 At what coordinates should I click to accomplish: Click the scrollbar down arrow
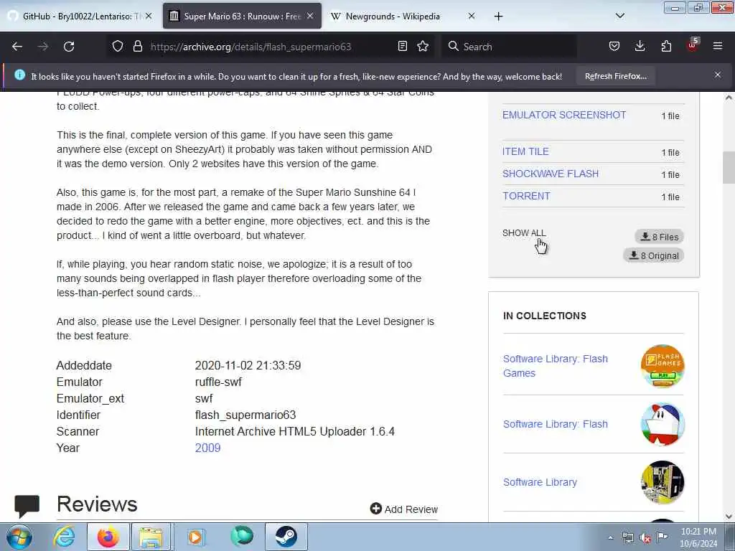pos(729,517)
